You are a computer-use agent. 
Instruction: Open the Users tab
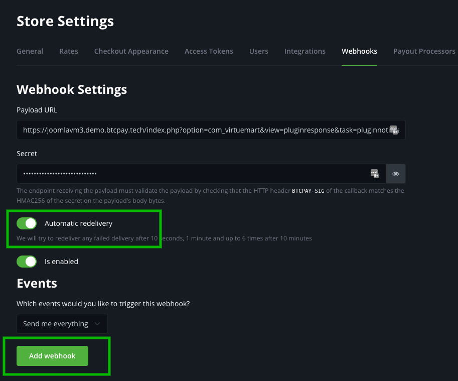(x=258, y=51)
